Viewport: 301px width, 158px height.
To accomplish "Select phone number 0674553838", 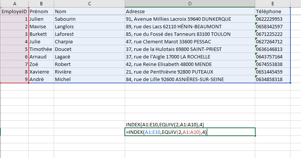I will pyautogui.click(x=273, y=64).
